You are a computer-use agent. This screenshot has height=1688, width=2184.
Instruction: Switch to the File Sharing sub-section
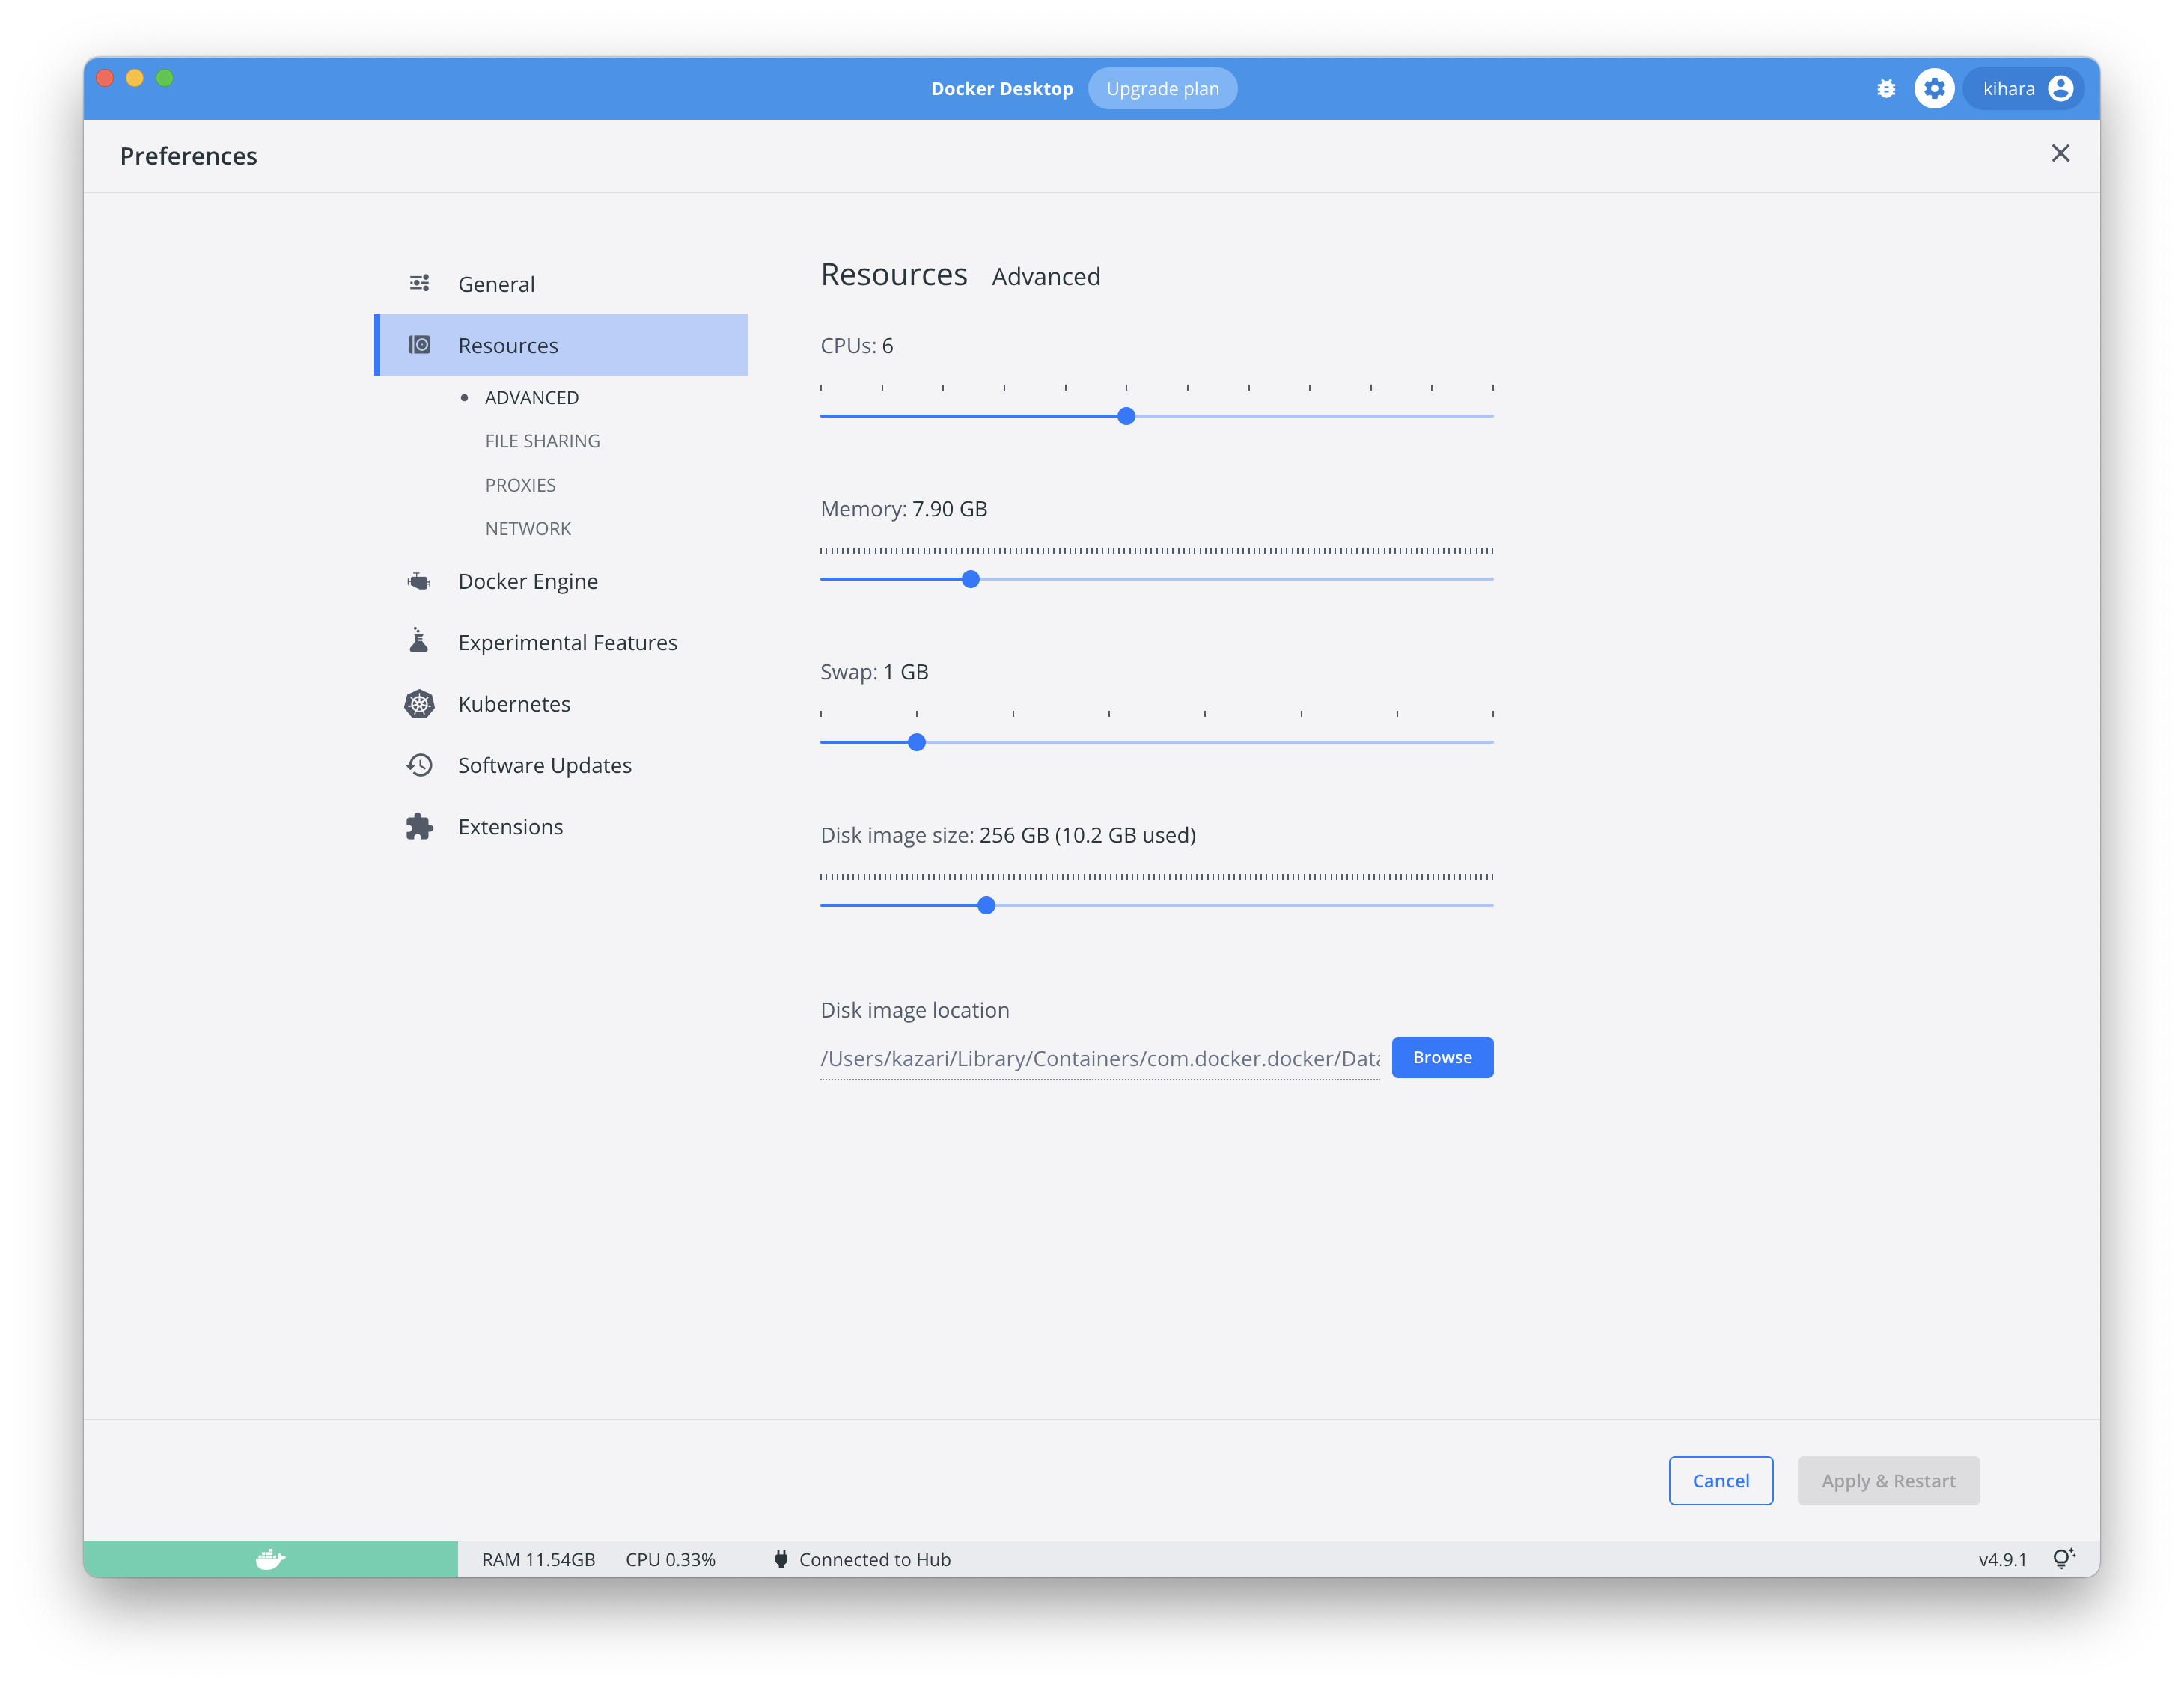coord(542,441)
